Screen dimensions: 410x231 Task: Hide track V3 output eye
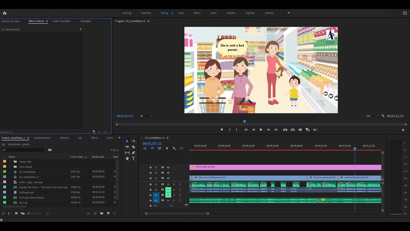tap(168, 167)
